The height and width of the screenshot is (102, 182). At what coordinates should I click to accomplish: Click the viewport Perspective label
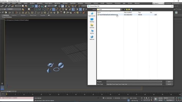click(x=10, y=20)
